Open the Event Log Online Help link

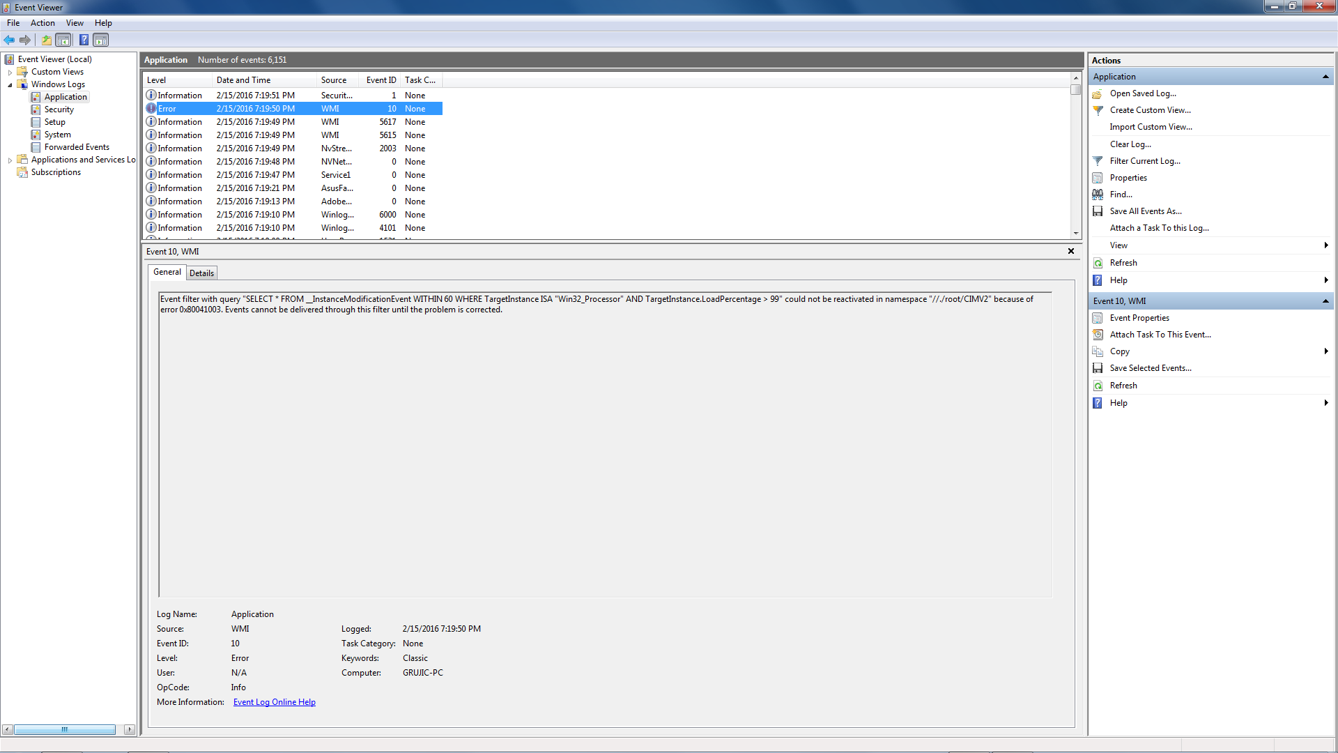[274, 702]
